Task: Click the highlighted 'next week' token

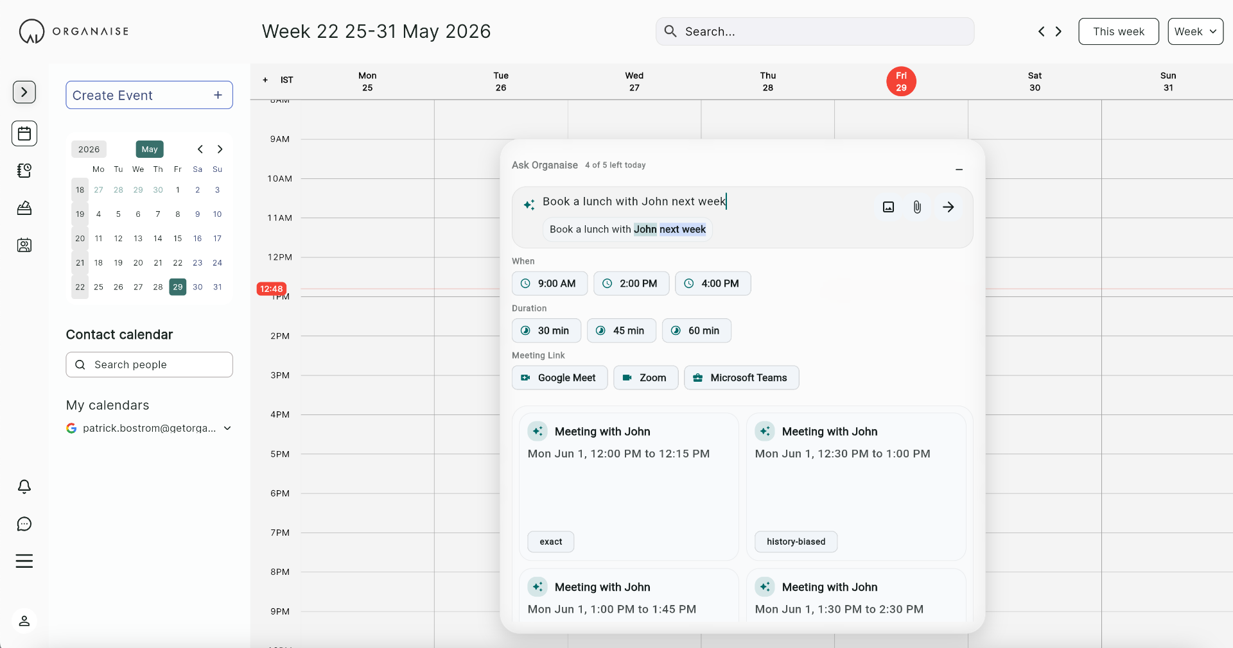Action: coord(683,229)
